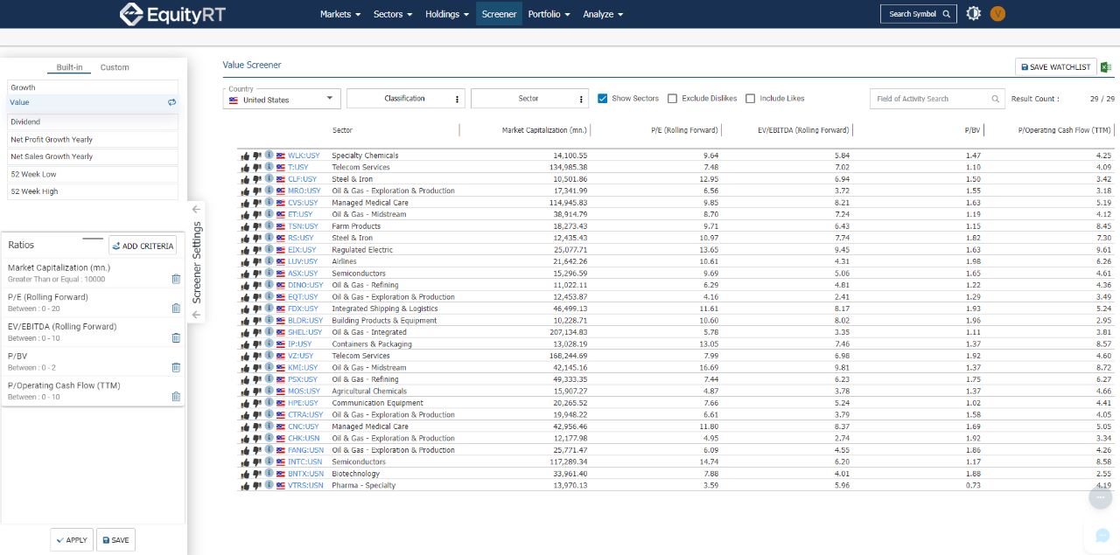Select Net Sales Growth Yearly screener
This screenshot has height=555, width=1120.
93,156
